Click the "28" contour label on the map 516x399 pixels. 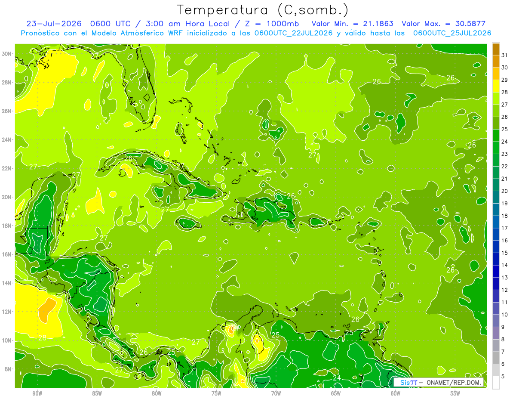coord(42,338)
